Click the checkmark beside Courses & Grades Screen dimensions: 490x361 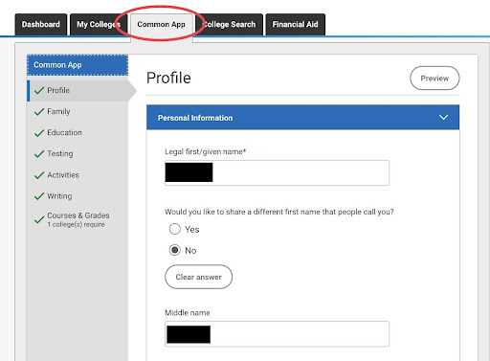click(x=39, y=219)
